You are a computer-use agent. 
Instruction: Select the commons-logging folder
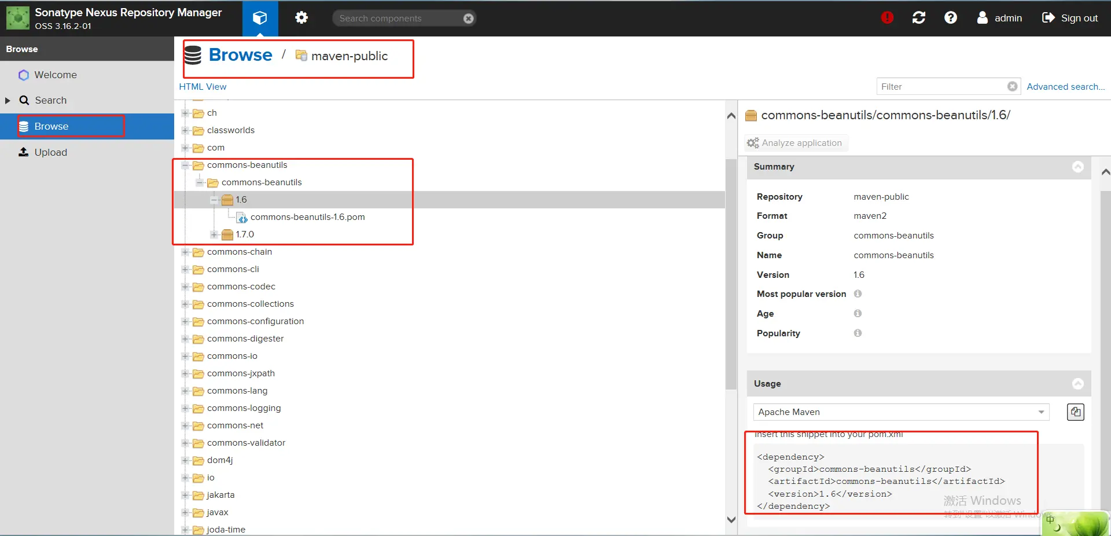click(x=244, y=408)
